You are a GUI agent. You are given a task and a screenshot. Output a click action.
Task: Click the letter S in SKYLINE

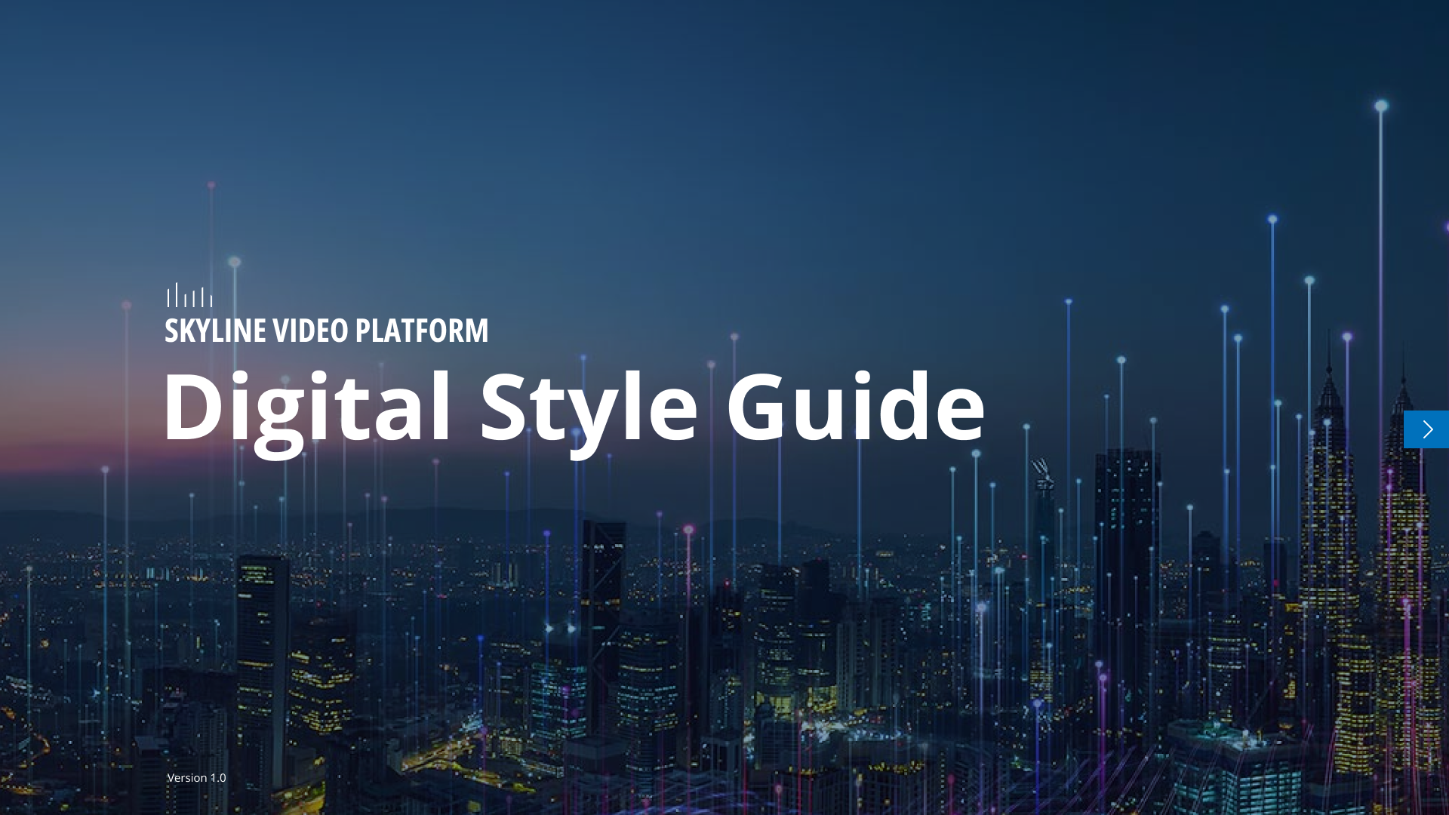(171, 331)
